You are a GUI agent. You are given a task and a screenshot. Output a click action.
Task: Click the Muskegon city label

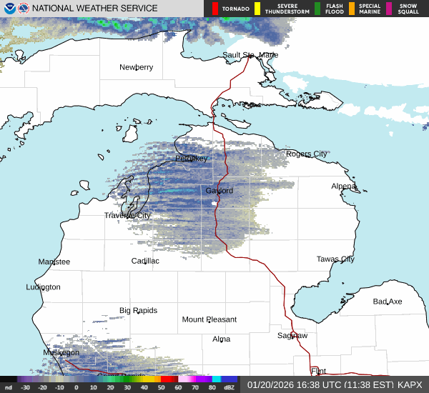coord(61,352)
